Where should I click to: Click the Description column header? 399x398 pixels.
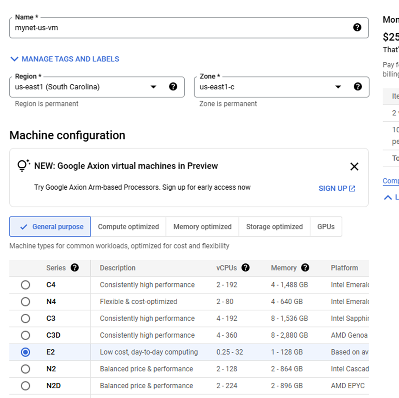(118, 268)
